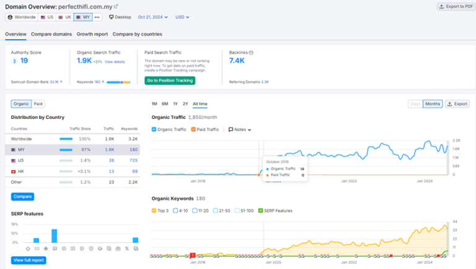
Task: Click US flag in Distribution table
Action: click(14, 161)
